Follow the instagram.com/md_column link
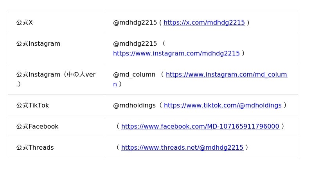The width and height of the screenshot is (313, 170). pos(226,75)
